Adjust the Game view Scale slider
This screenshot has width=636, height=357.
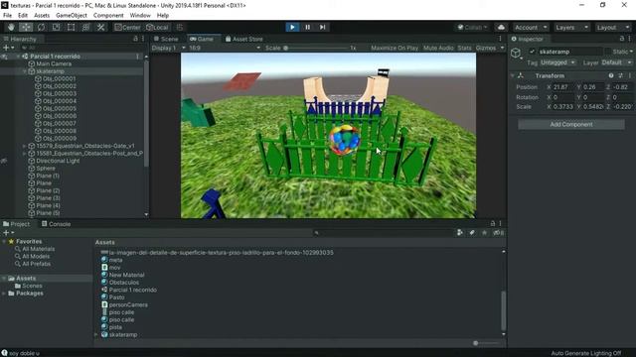click(x=316, y=48)
